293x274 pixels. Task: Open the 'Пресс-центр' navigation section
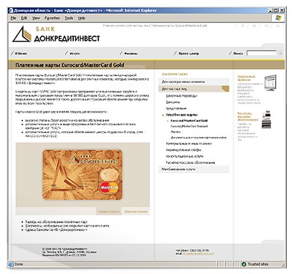tap(189, 54)
